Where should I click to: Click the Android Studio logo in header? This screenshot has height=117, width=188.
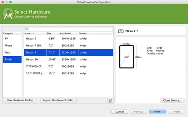[x=8, y=14]
